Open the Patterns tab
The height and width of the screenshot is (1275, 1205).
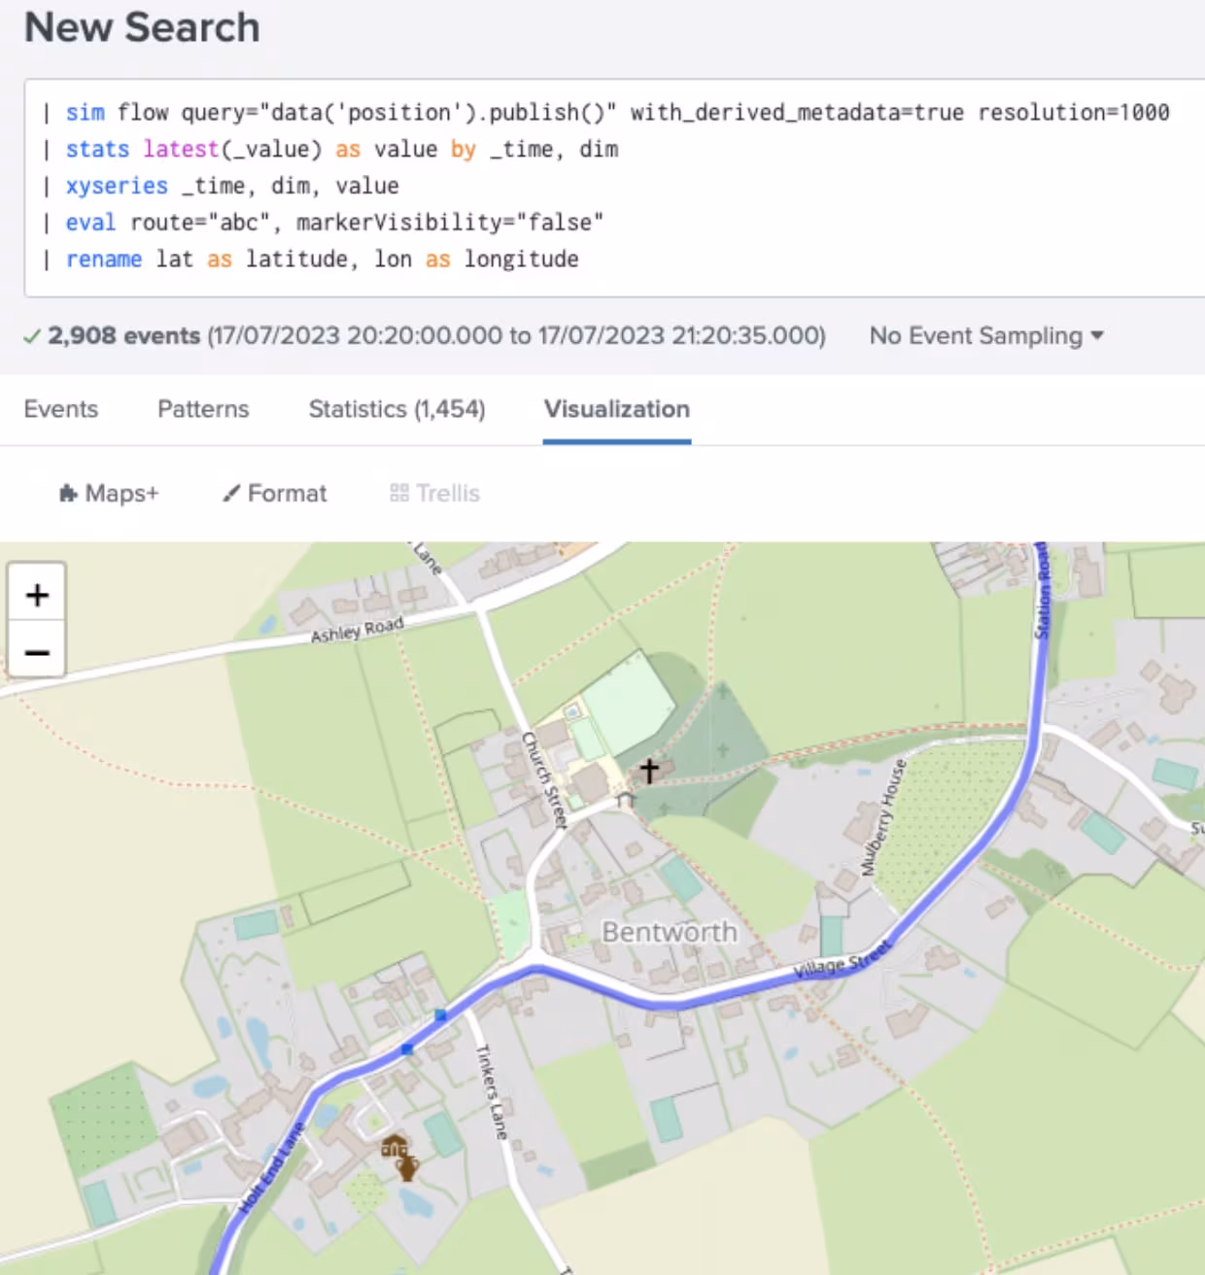203,409
